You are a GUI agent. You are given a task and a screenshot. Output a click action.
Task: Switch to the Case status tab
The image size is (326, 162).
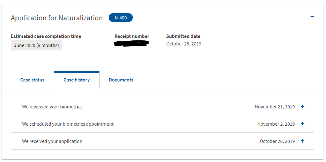coord(32,80)
